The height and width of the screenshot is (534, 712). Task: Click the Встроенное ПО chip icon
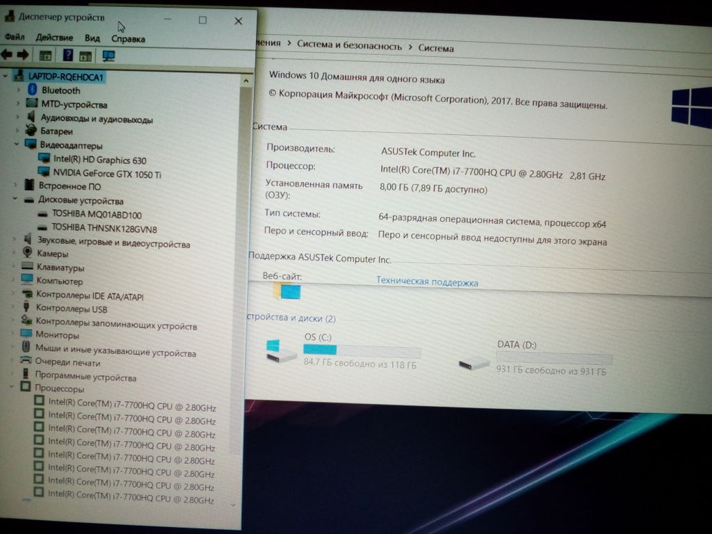click(x=29, y=184)
